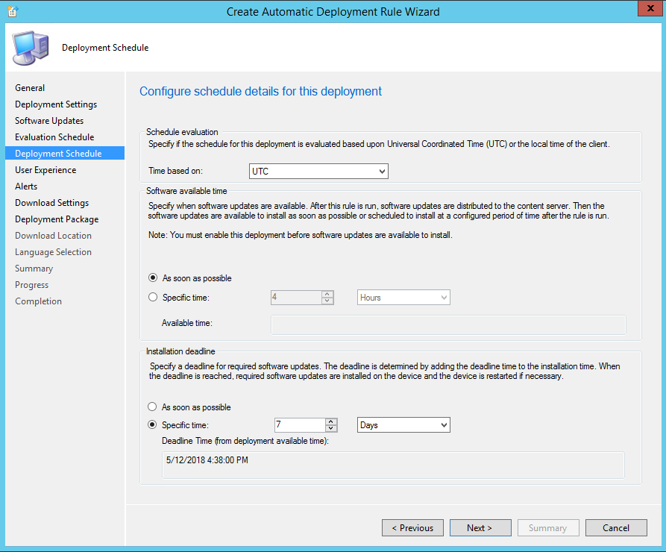Select 'As soon as possible' for available time
The width and height of the screenshot is (666, 552).
click(x=154, y=278)
